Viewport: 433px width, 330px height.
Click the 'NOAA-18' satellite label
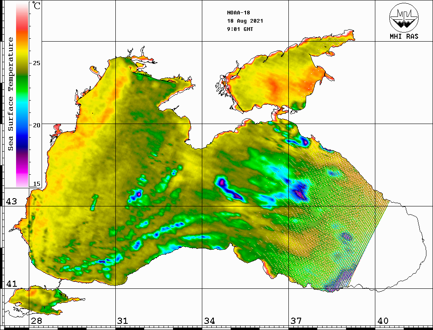click(x=239, y=13)
